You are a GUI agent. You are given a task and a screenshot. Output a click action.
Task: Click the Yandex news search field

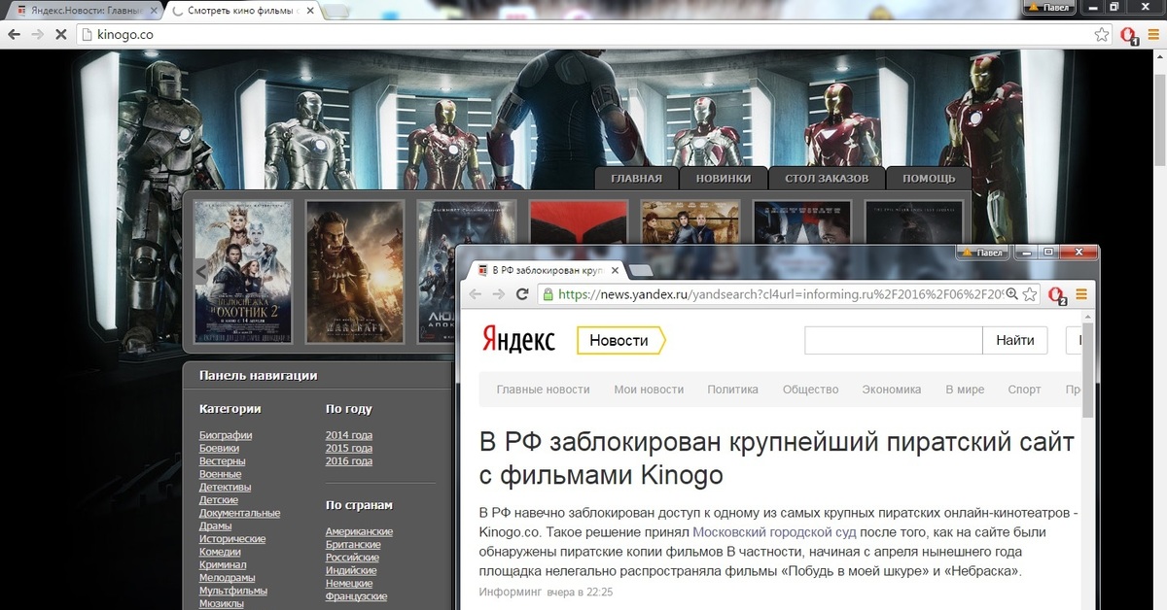893,341
